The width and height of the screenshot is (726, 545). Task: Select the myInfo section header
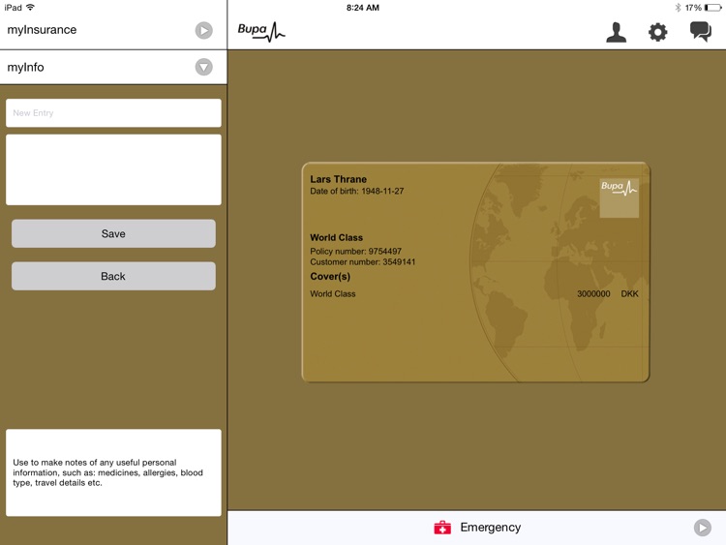tap(113, 67)
